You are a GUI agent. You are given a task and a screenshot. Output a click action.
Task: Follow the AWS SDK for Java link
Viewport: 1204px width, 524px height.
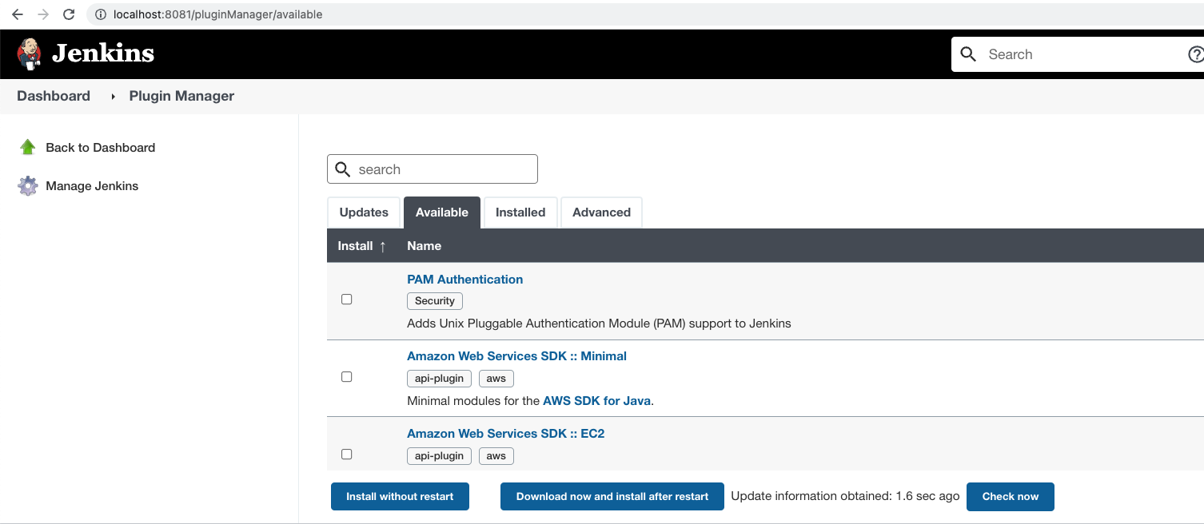coord(597,401)
